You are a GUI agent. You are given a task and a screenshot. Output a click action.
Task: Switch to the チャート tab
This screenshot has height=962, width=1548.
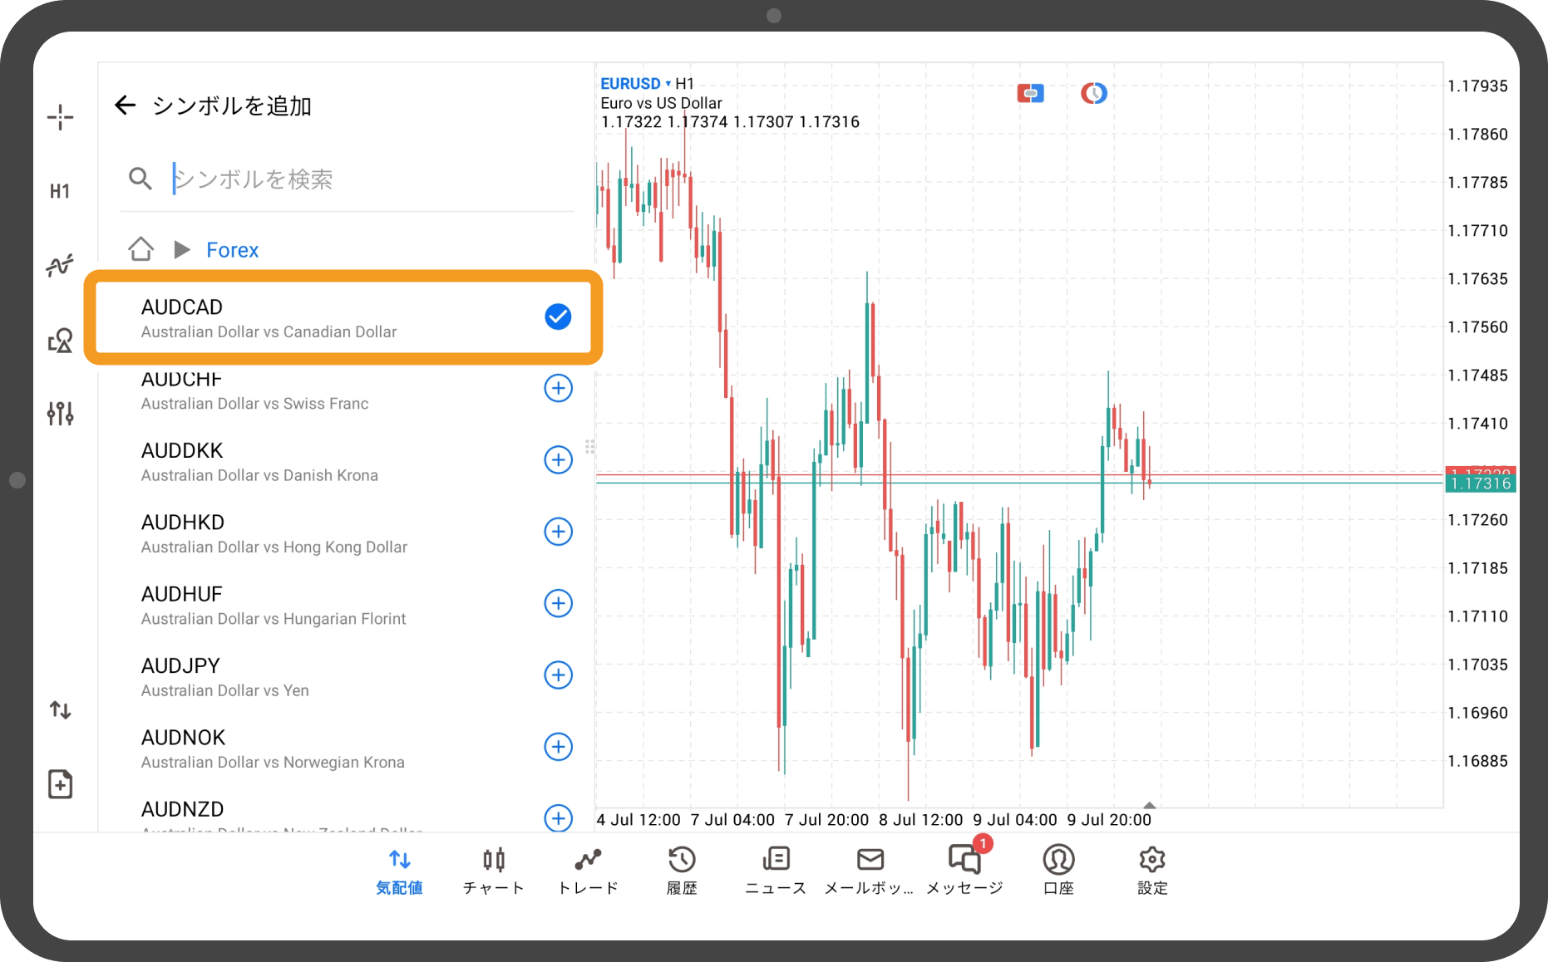pos(494,871)
